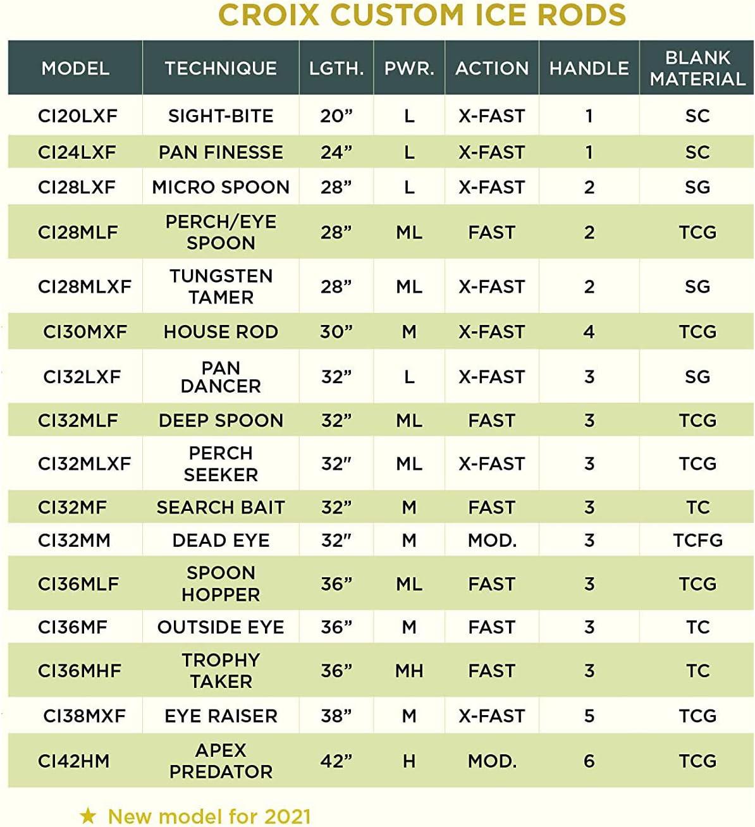This screenshot has height=827, width=755.
Task: Click the TECHNIQUE column header
Action: click(221, 68)
